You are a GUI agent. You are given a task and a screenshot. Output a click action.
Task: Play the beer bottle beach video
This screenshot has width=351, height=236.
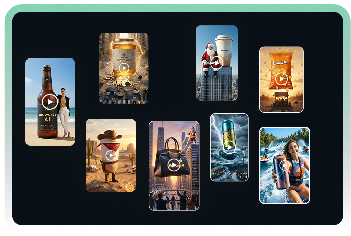(50, 102)
